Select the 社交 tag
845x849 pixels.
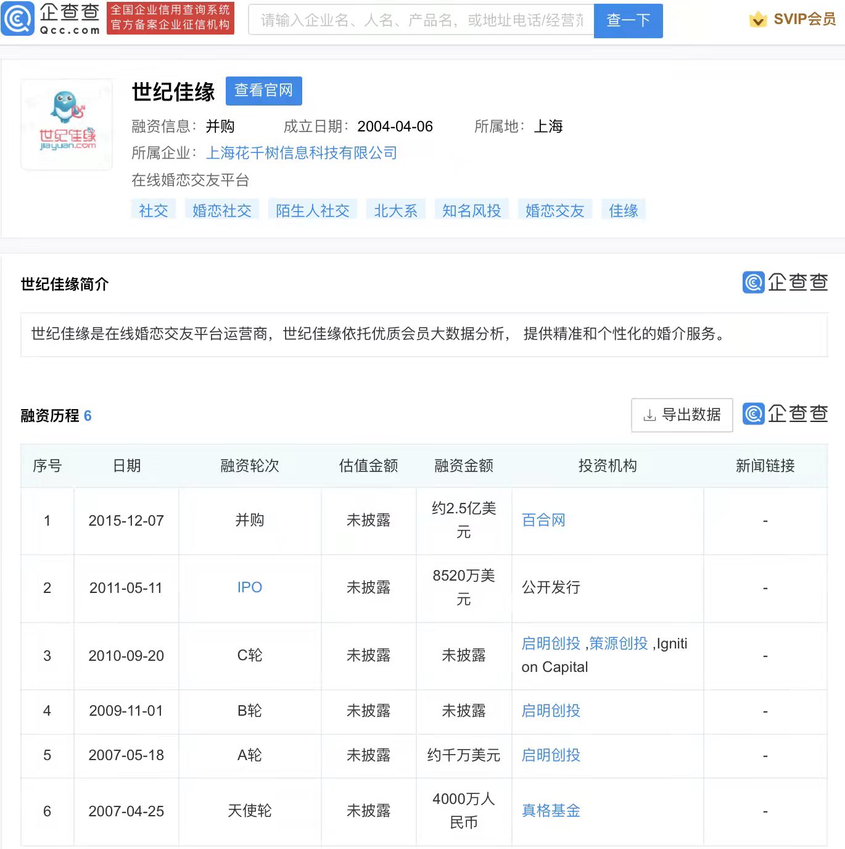154,210
